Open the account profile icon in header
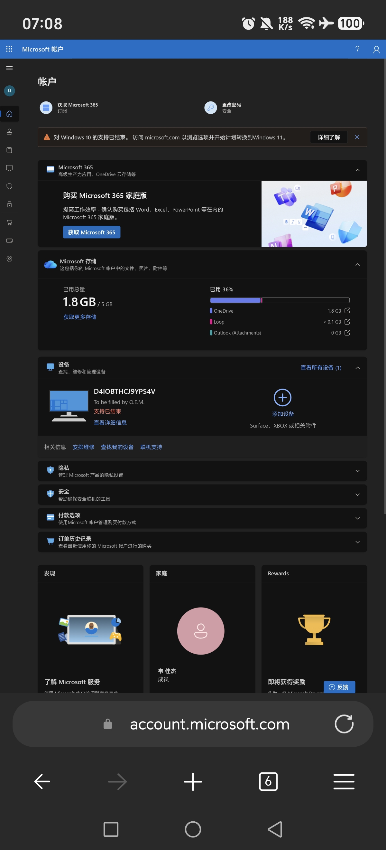The image size is (386, 850). 376,49
